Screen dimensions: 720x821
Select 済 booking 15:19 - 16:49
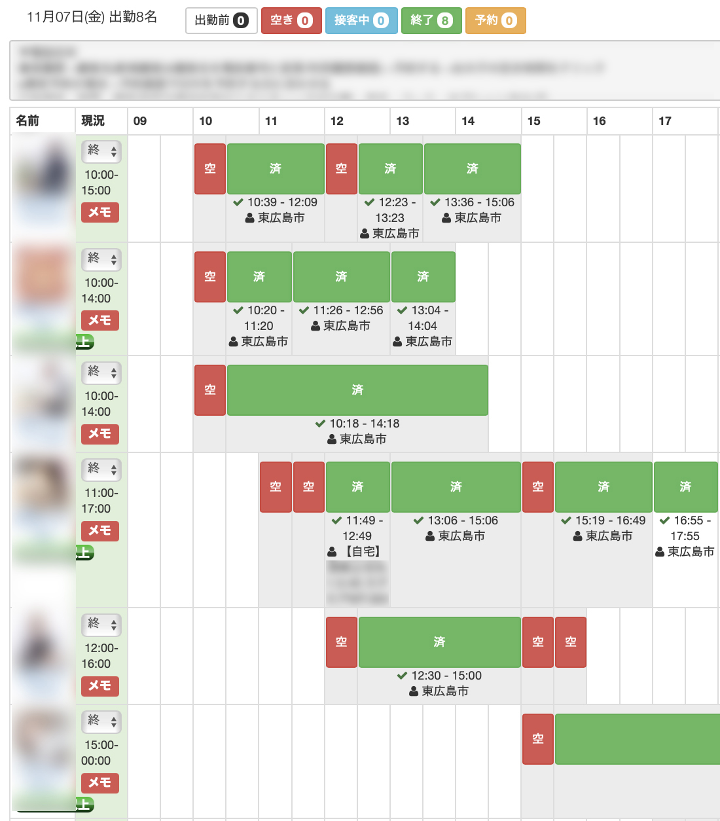(603, 487)
